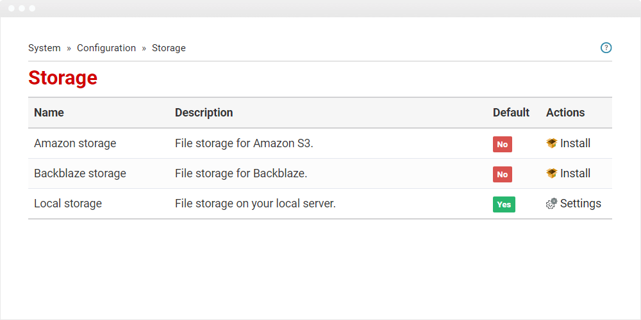
Task: Select the Amazon storage row name
Action: (75, 143)
